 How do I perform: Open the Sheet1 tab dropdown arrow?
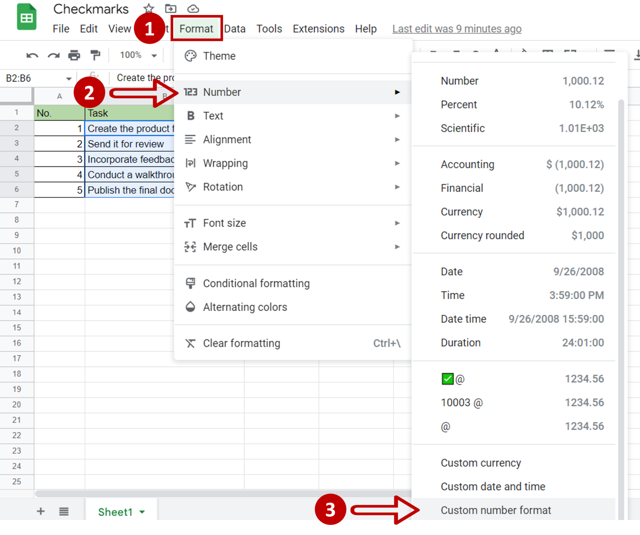(142, 512)
